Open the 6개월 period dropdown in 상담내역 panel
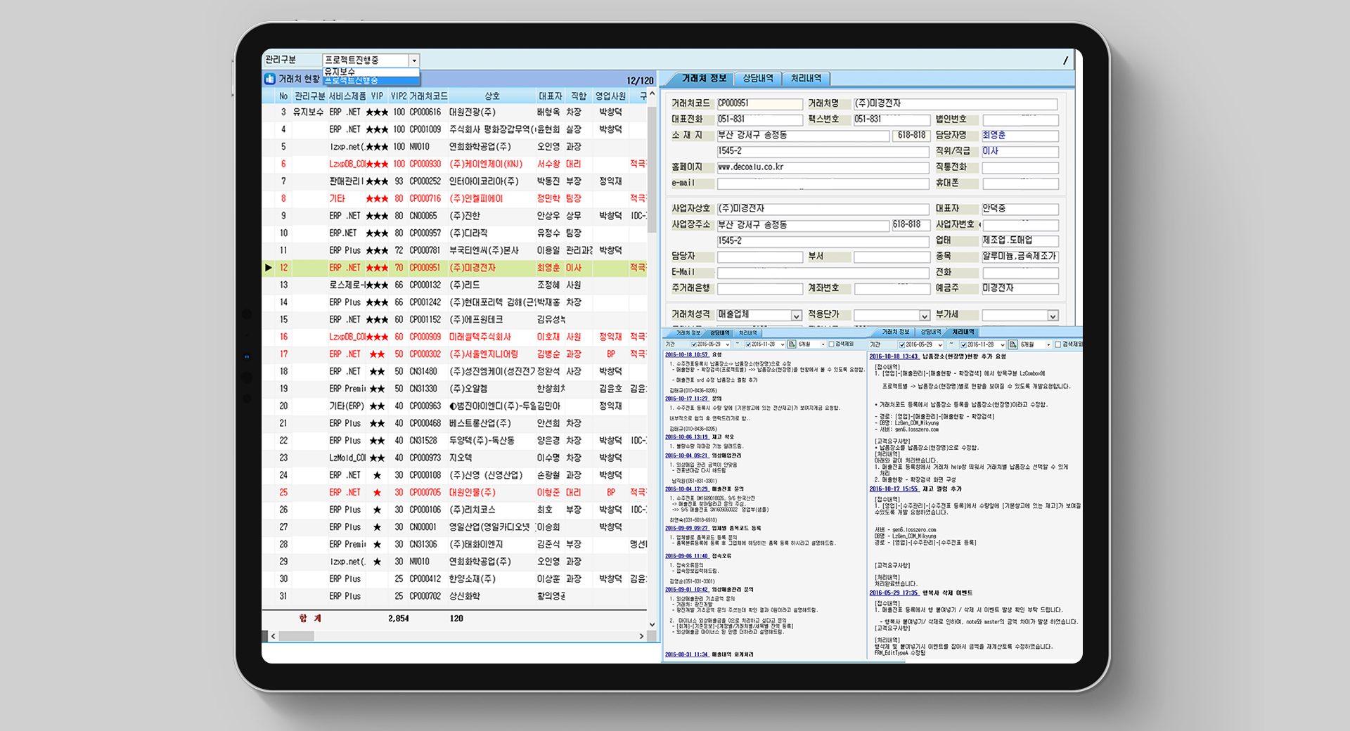 pos(823,344)
